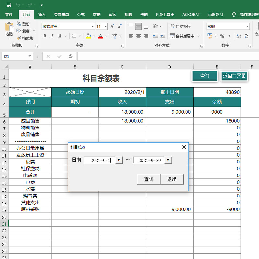Open the Name Box dropdown next to I21
This screenshot has width=259, height=259.
pos(30,56)
